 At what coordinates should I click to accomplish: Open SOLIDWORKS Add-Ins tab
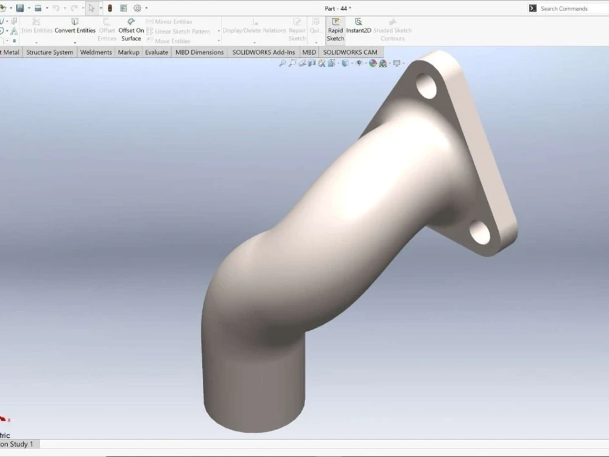pos(264,52)
